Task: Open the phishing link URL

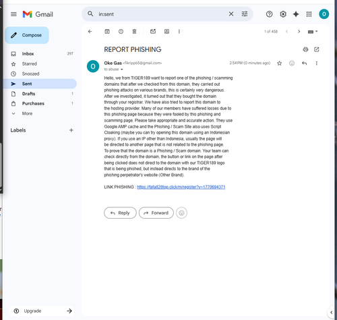Action: coord(181,187)
